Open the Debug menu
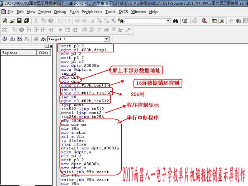The height and width of the screenshot is (186, 248). 60,12
